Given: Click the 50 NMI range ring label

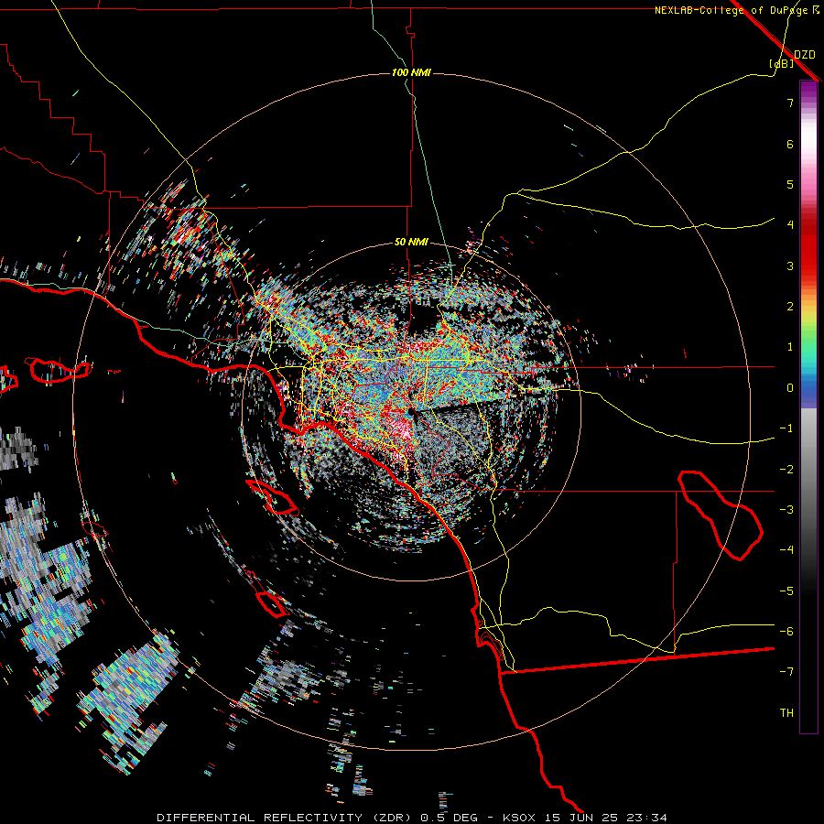Looking at the screenshot, I should tap(411, 243).
